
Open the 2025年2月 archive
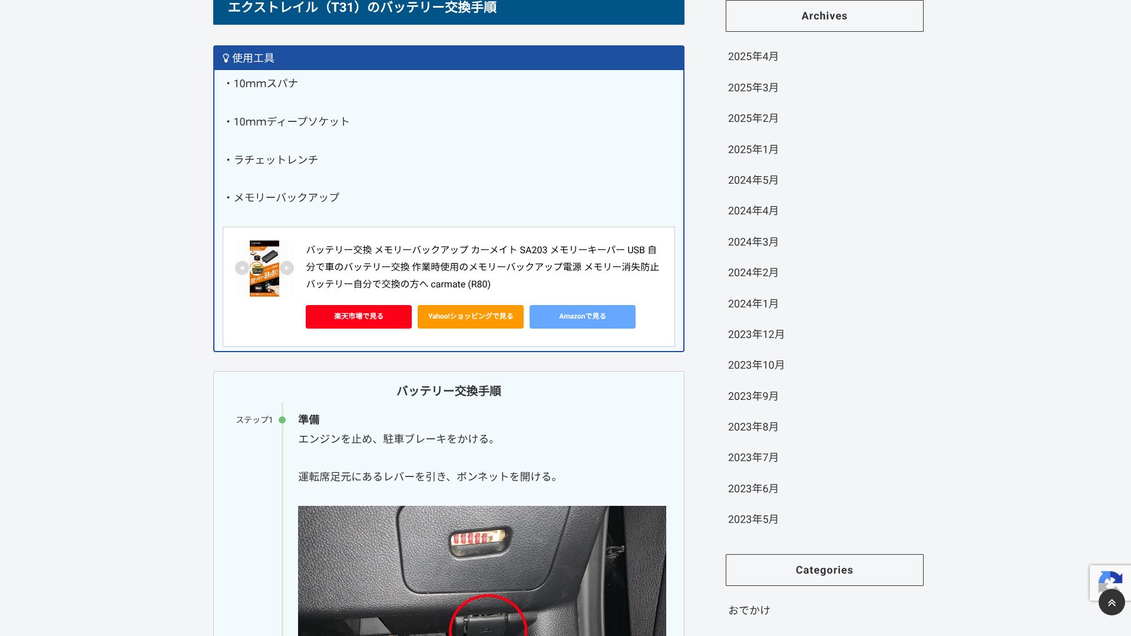[x=753, y=118]
